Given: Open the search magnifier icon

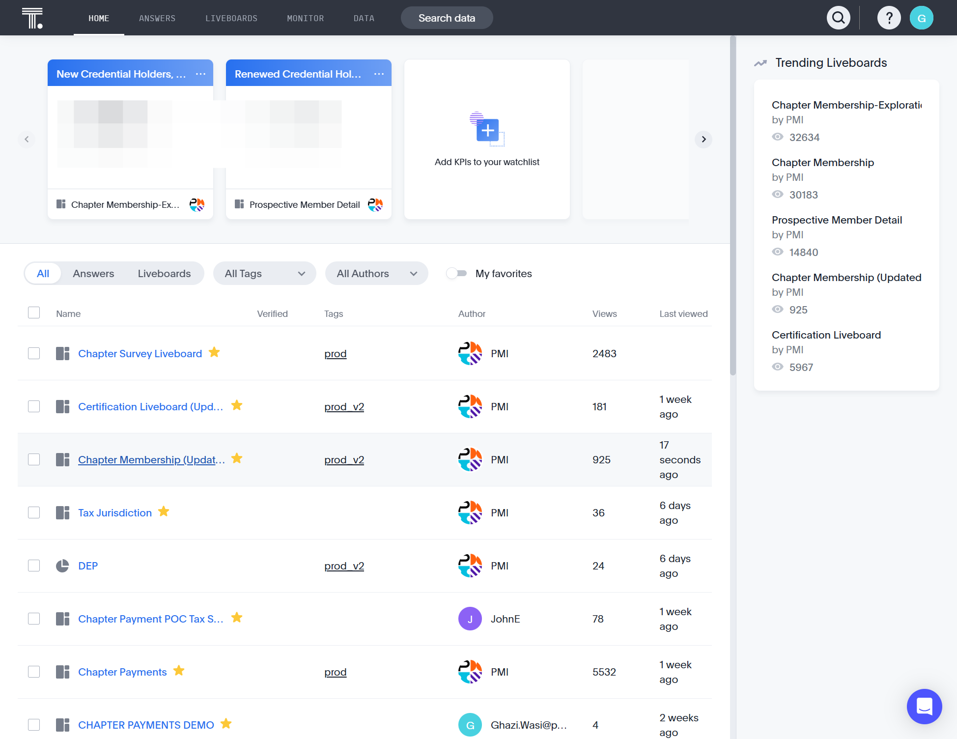Looking at the screenshot, I should click(x=839, y=18).
